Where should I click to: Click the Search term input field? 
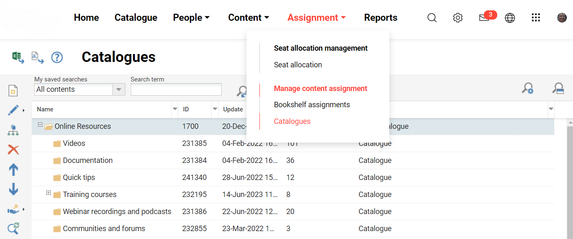(176, 89)
